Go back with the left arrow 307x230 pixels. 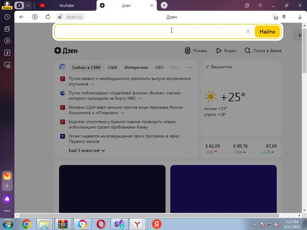point(22,17)
